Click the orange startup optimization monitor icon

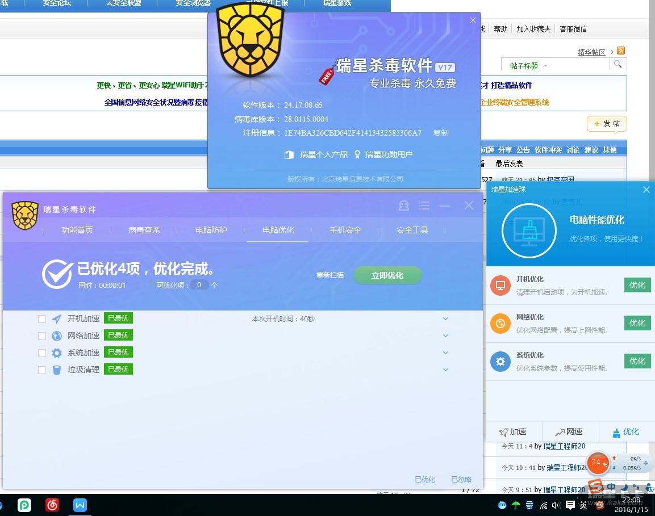point(500,286)
